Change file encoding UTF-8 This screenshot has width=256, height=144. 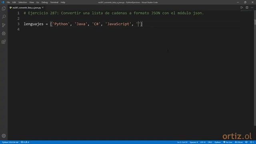(x=203, y=142)
